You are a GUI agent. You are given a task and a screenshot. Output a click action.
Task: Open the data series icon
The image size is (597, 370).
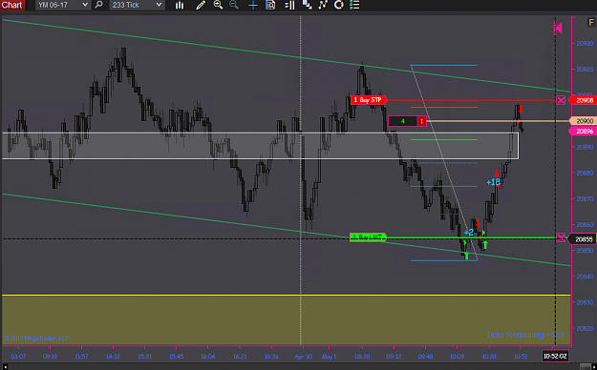(307, 5)
